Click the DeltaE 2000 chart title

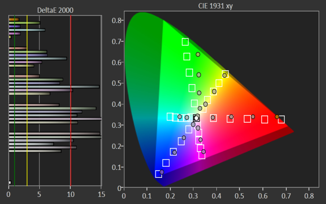(55, 10)
